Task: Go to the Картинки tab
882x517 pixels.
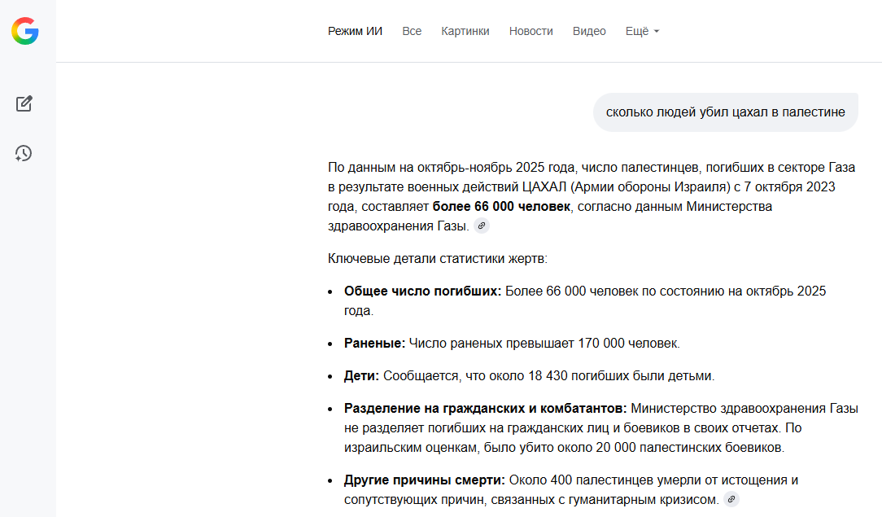Action: [x=465, y=31]
